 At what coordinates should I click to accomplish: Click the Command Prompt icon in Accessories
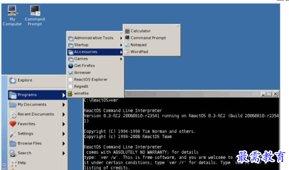(127, 38)
